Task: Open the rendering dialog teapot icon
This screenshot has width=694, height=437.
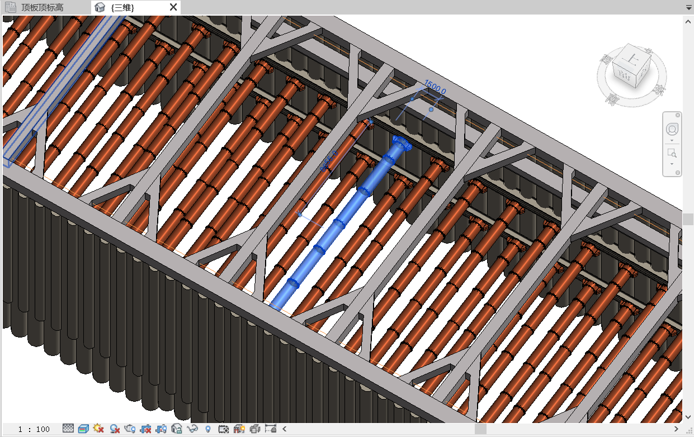Action: (x=130, y=429)
